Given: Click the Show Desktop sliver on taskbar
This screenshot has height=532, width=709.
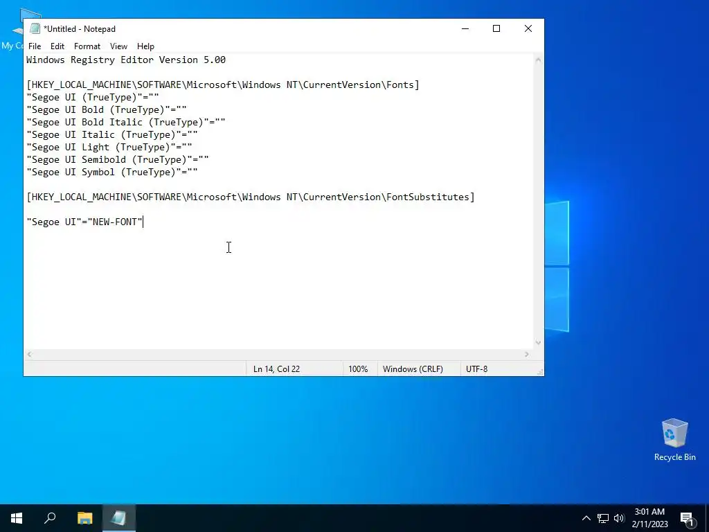Looking at the screenshot, I should [707, 518].
